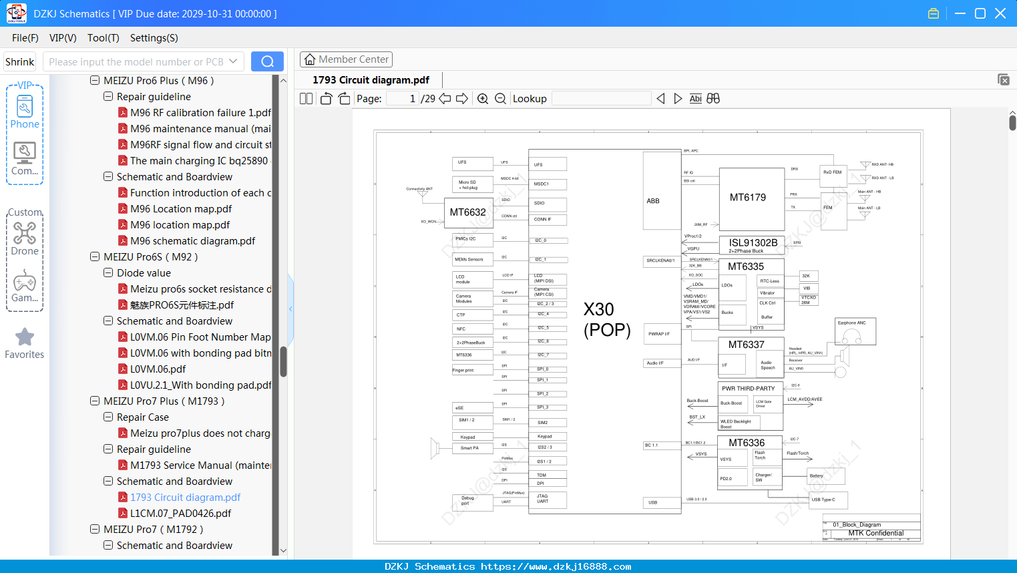Image resolution: width=1017 pixels, height=573 pixels.
Task: Click the tree panel scrollbar thumb
Action: click(283, 361)
